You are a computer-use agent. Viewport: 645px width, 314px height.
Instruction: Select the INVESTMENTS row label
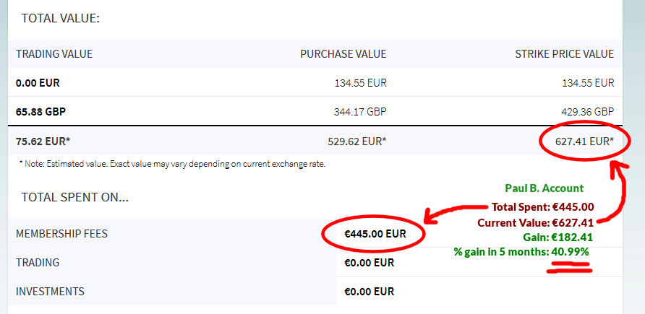click(x=50, y=292)
